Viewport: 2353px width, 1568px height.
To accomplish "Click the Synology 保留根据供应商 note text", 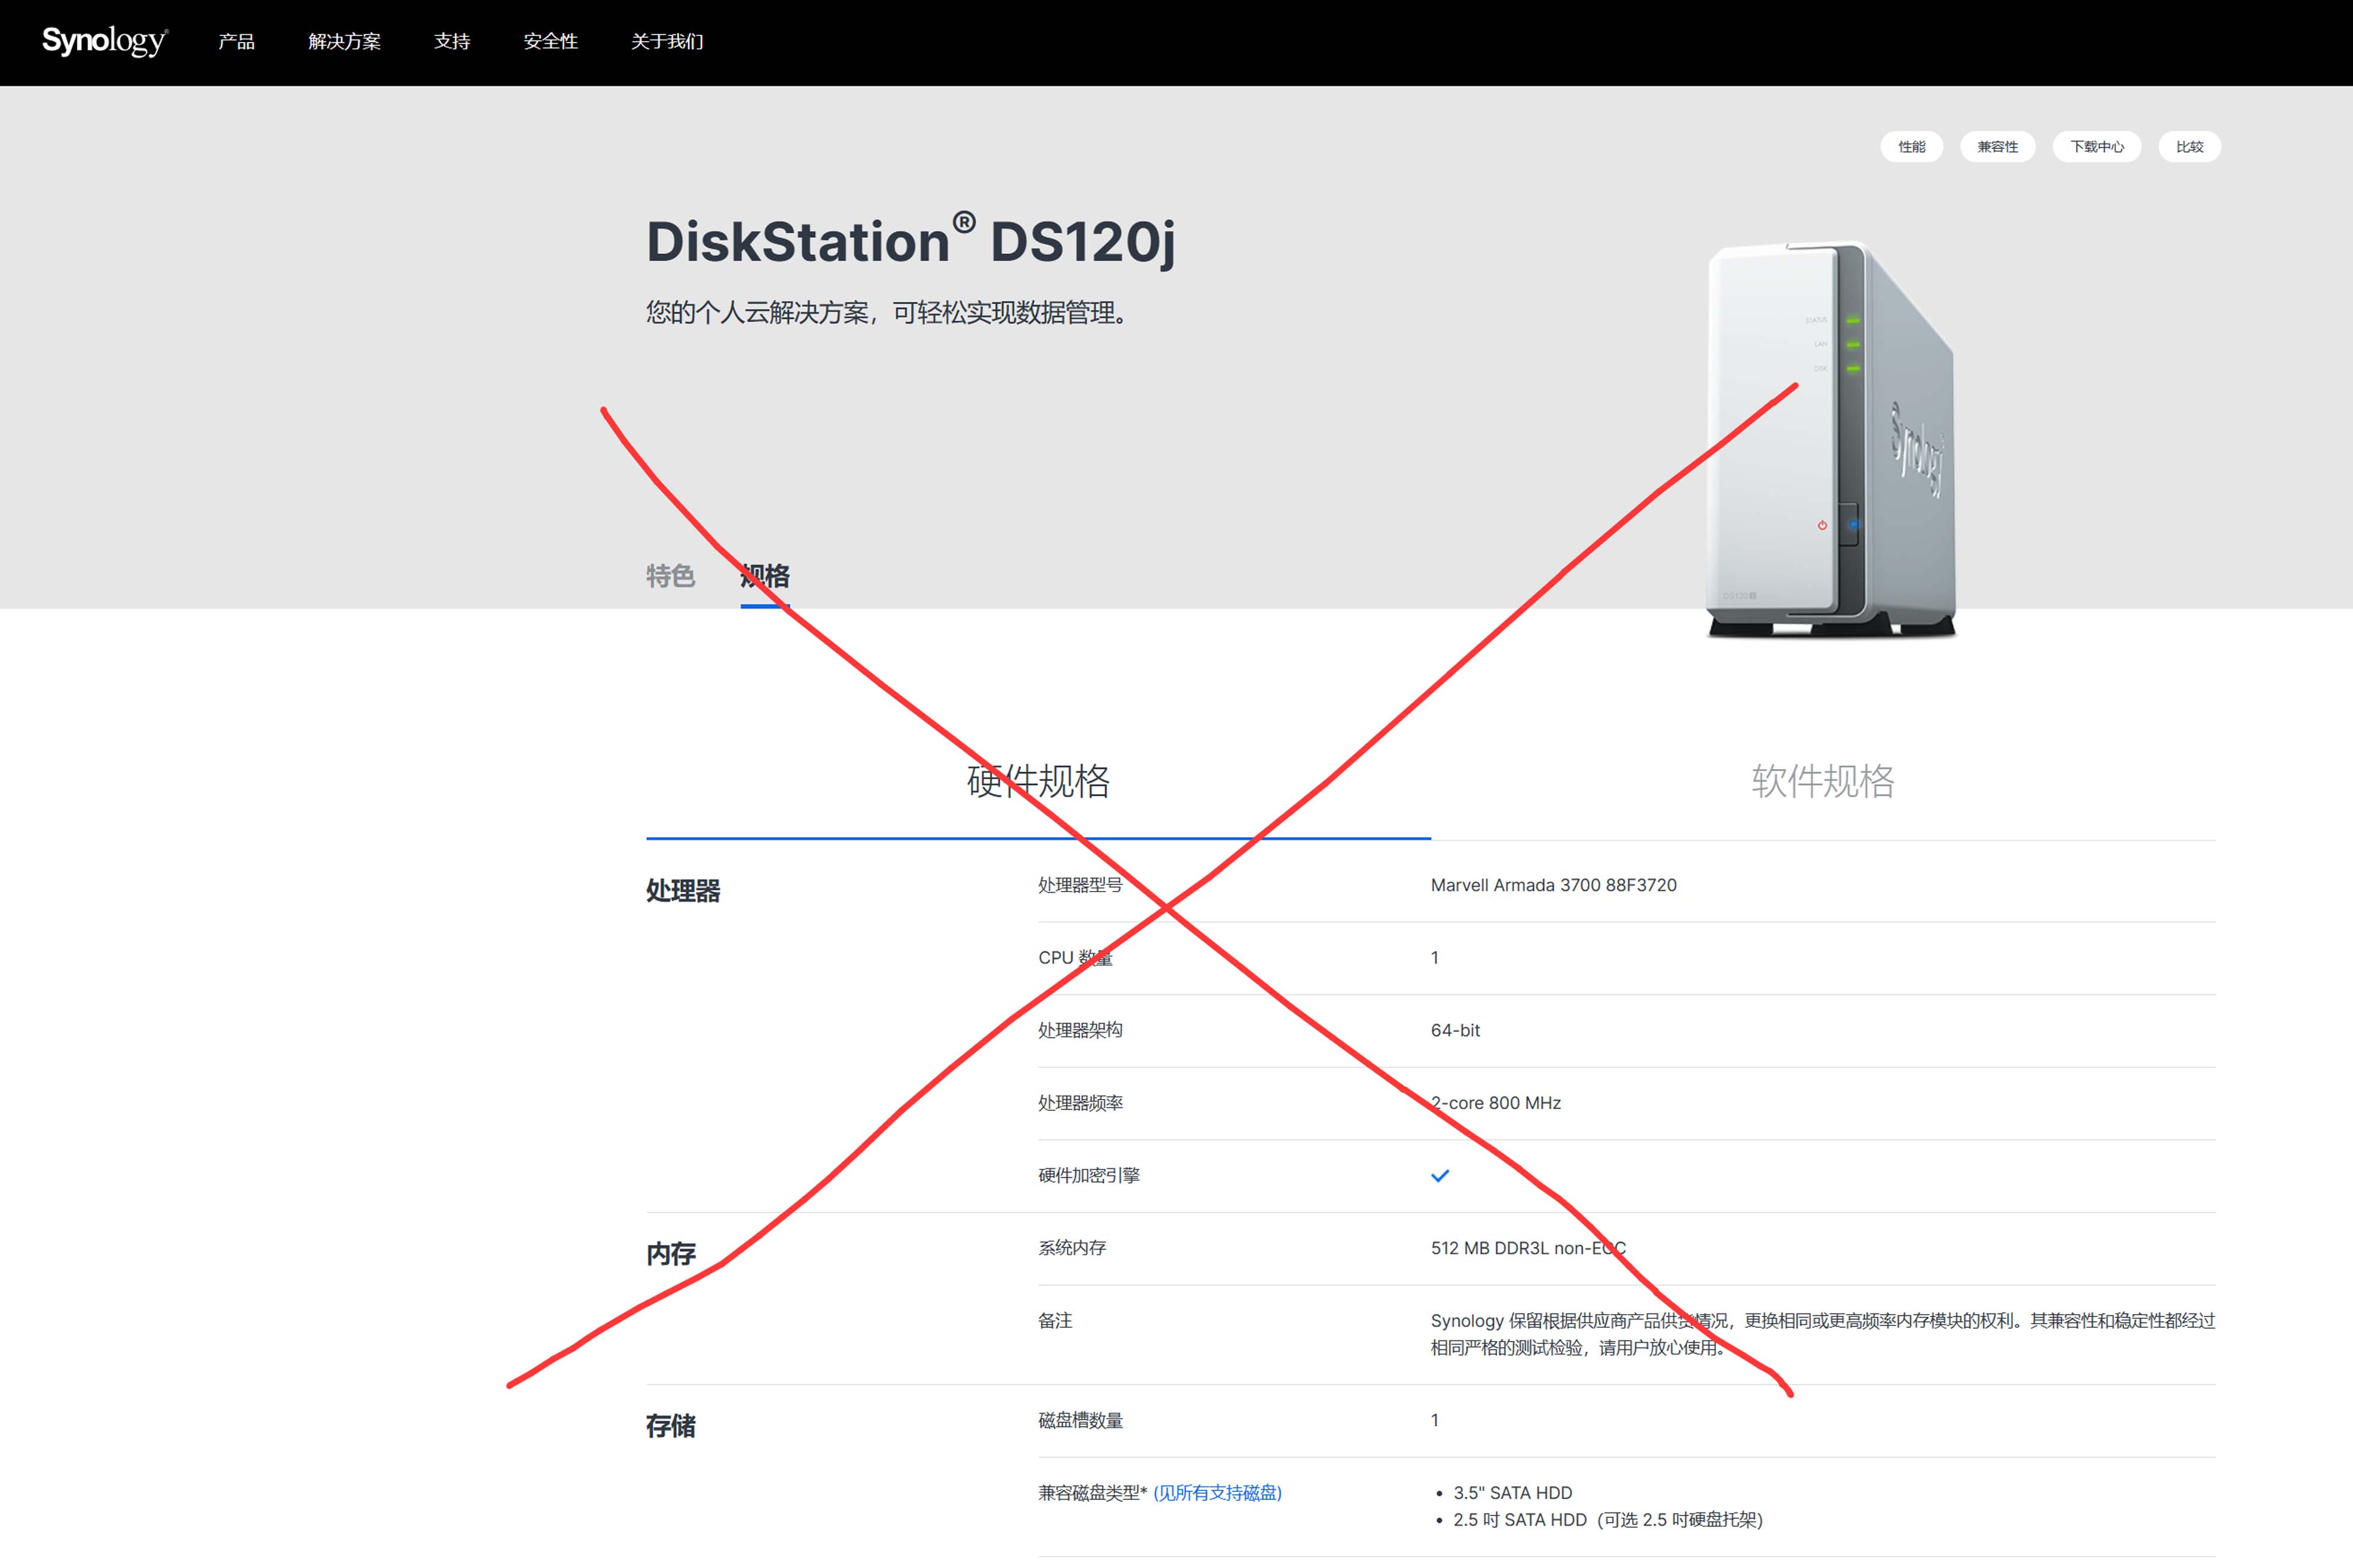I will pos(1823,1334).
